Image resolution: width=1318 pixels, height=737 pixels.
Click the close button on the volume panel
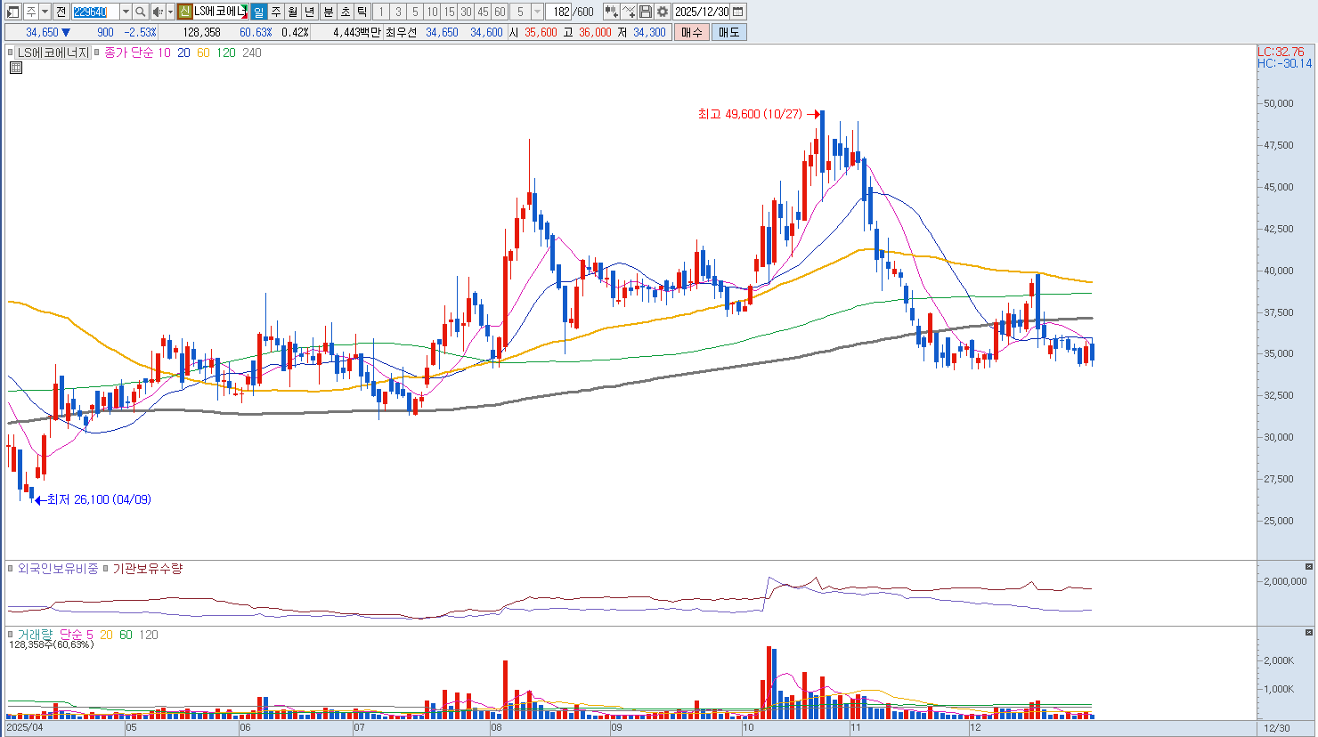click(1309, 633)
